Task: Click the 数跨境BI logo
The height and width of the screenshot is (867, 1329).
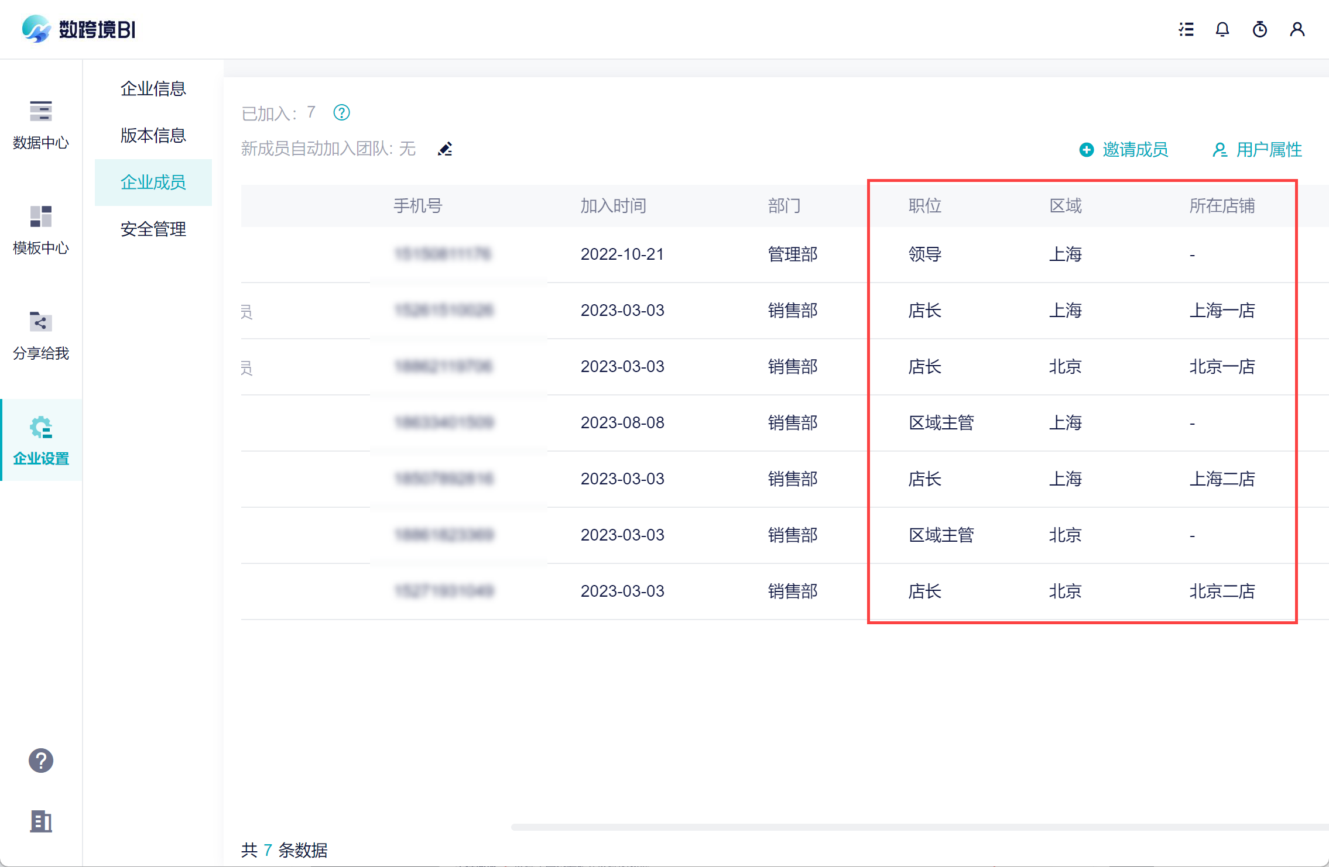Action: pos(78,29)
